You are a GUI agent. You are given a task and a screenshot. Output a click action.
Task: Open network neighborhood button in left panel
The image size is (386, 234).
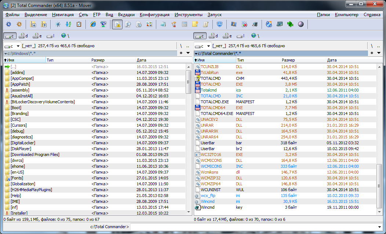tap(65, 36)
